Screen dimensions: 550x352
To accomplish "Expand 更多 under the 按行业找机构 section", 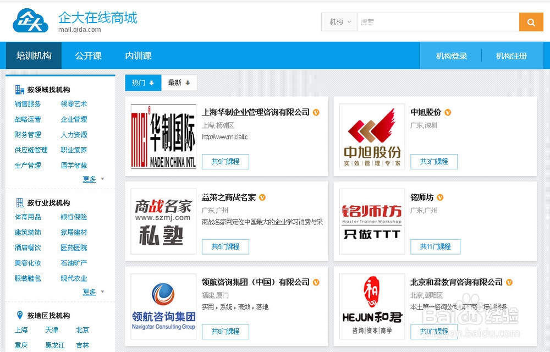I will 90,291.
